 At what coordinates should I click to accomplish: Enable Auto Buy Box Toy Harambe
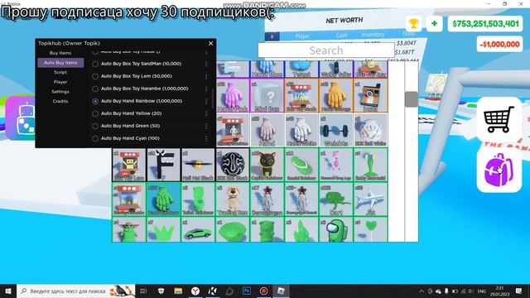[95, 89]
